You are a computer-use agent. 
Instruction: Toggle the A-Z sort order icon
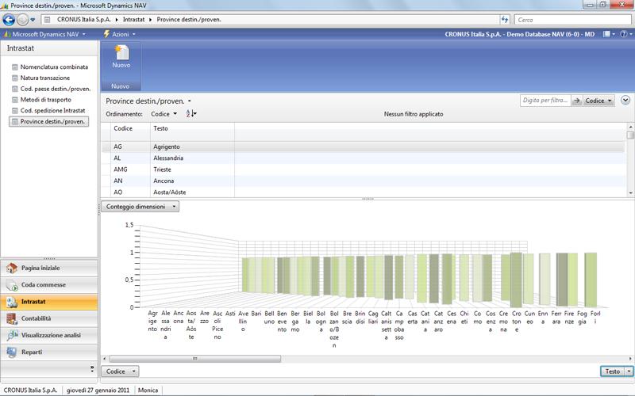pyautogui.click(x=190, y=114)
